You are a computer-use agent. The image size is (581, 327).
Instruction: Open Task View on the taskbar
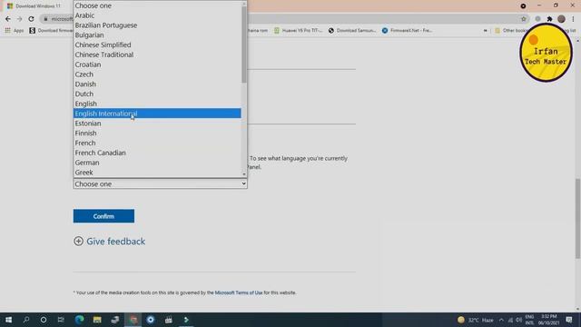61,320
